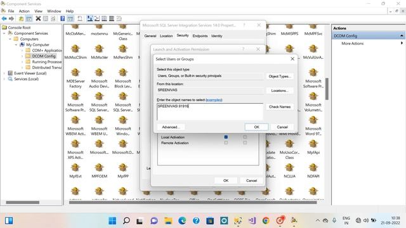Open the Window menu
406x228 pixels.
[54, 11]
